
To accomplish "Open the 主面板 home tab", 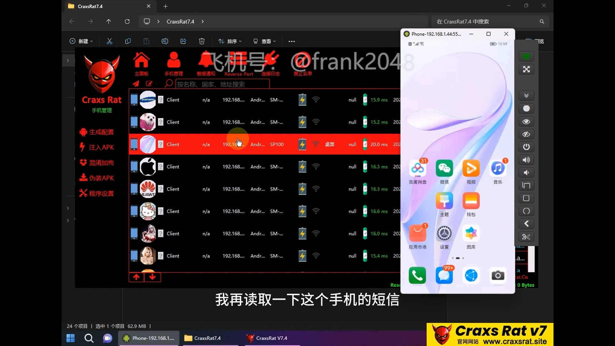I will point(141,64).
